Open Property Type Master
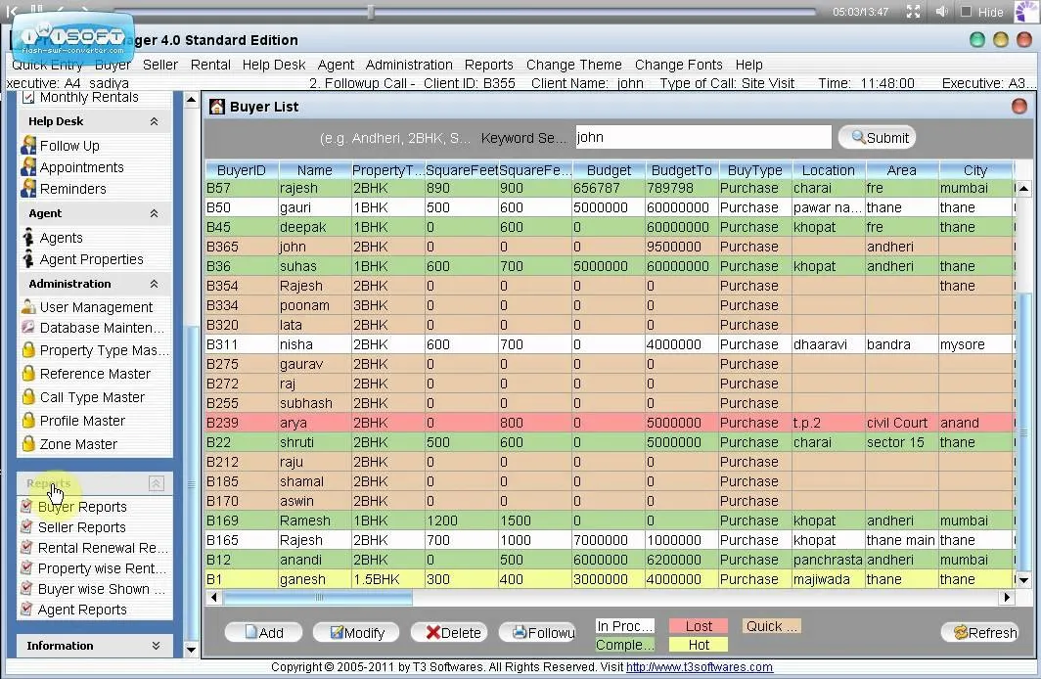Viewport: 1041px width, 679px height. pos(104,350)
